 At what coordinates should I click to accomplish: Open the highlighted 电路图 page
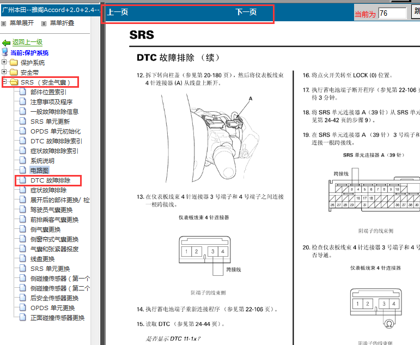click(39, 171)
